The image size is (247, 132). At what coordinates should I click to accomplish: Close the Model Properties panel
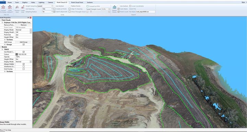coord(31,17)
